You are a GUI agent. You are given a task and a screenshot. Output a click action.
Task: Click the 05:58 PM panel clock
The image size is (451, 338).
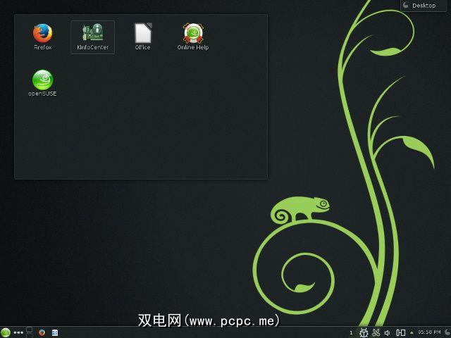pos(429,332)
